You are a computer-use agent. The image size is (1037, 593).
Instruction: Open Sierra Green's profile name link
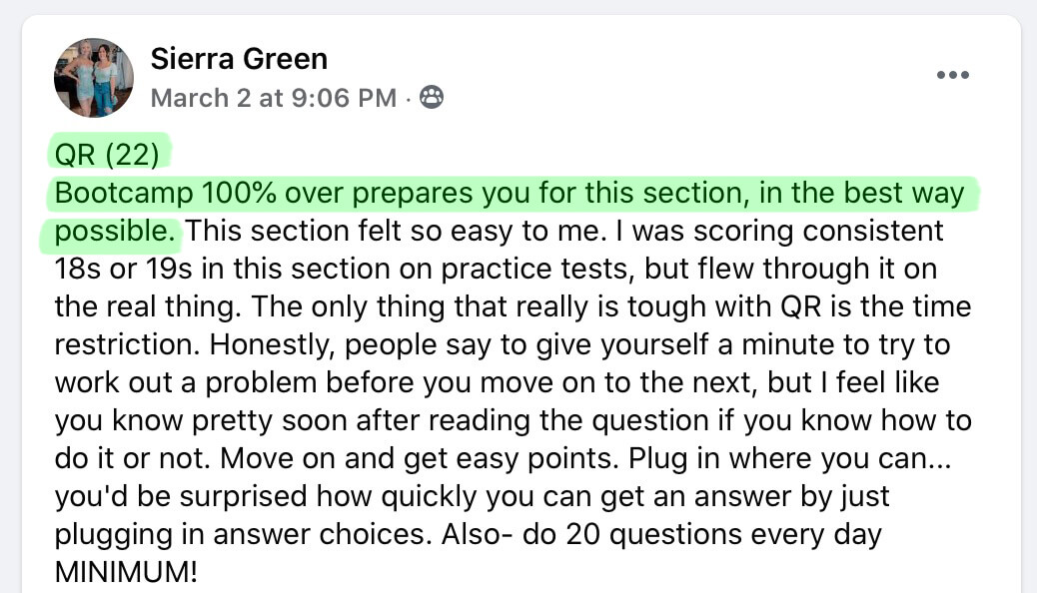[x=239, y=59]
